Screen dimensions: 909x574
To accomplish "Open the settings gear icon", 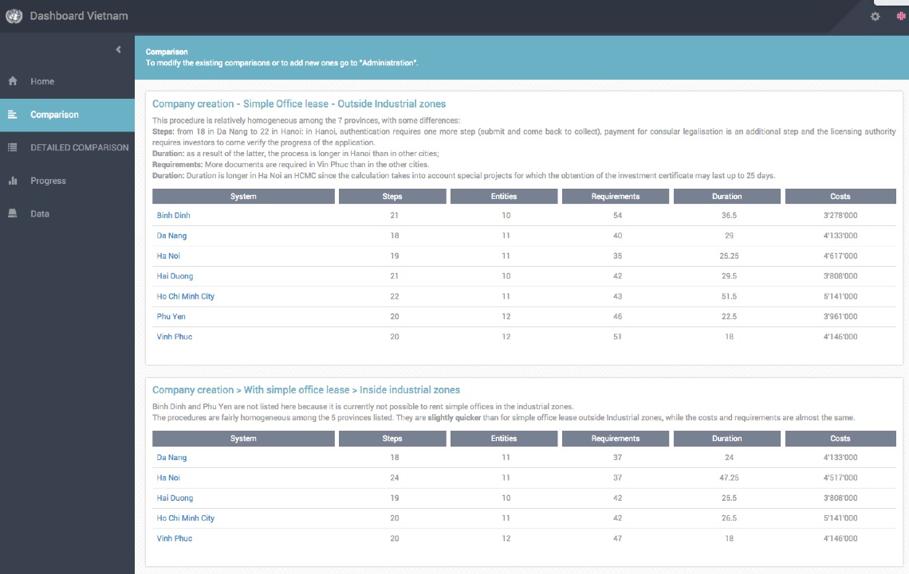I will click(876, 16).
